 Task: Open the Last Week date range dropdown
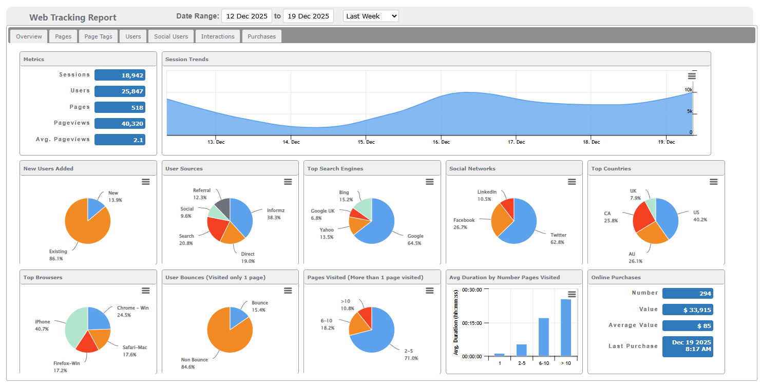click(371, 16)
